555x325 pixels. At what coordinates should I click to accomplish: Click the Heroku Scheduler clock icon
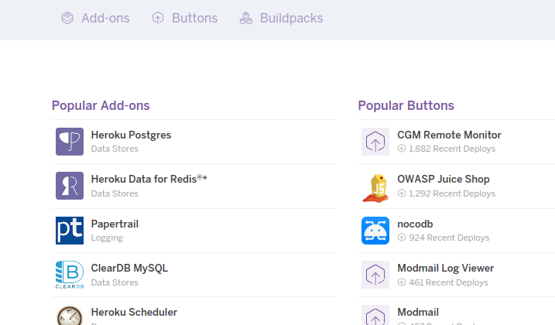(x=70, y=316)
